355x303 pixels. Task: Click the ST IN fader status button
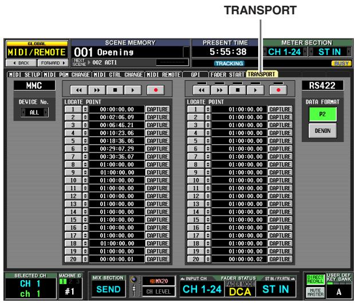click(275, 289)
